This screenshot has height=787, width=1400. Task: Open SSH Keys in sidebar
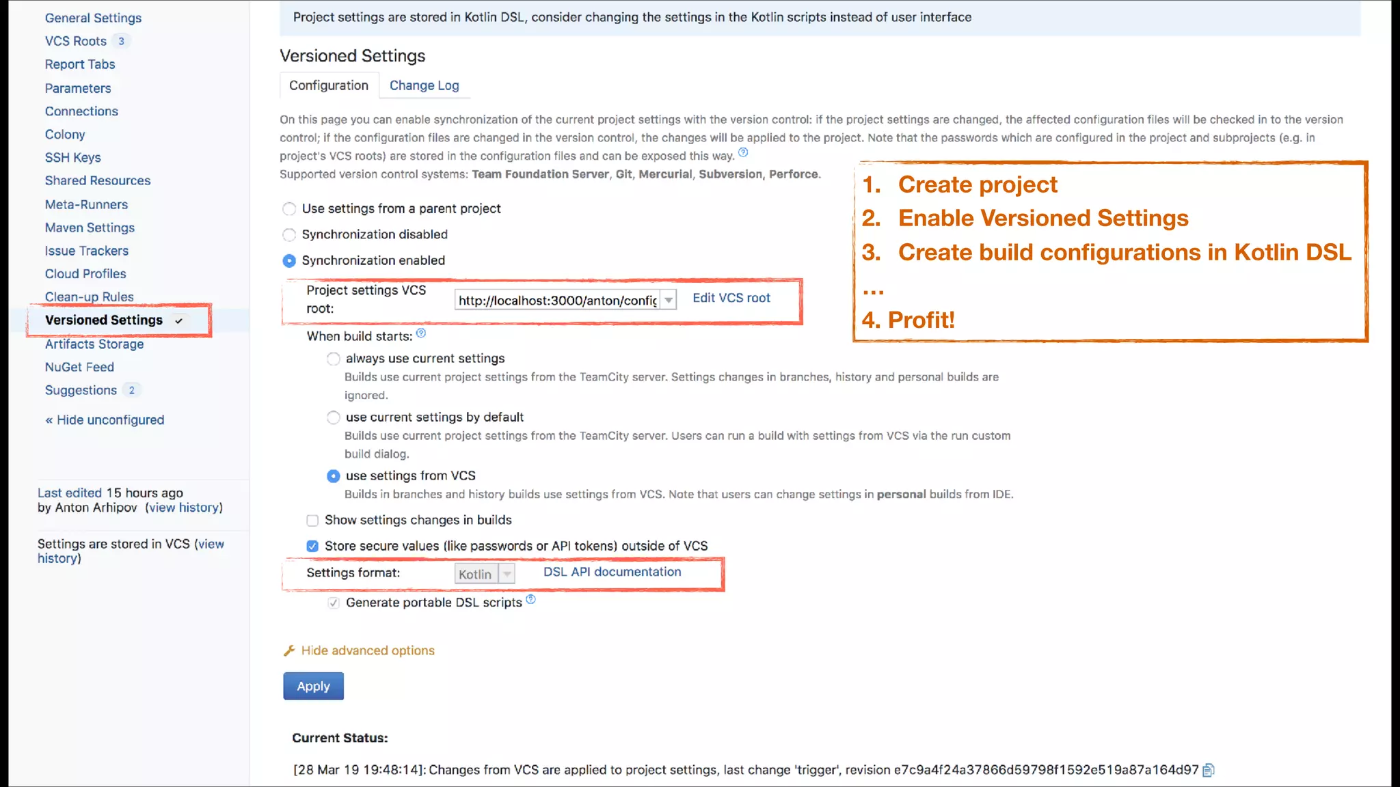[x=73, y=158]
